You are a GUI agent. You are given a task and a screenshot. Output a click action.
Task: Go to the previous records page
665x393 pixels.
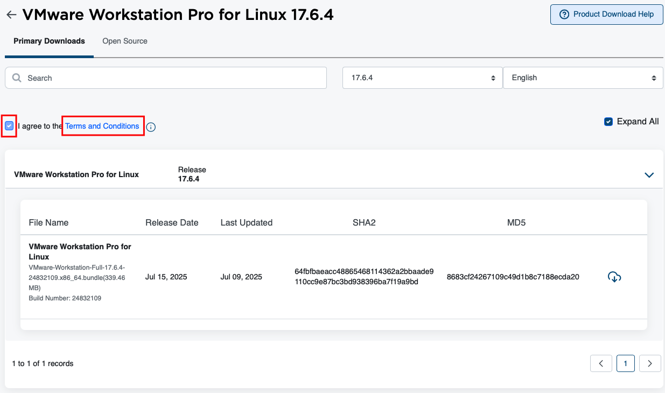click(x=601, y=363)
